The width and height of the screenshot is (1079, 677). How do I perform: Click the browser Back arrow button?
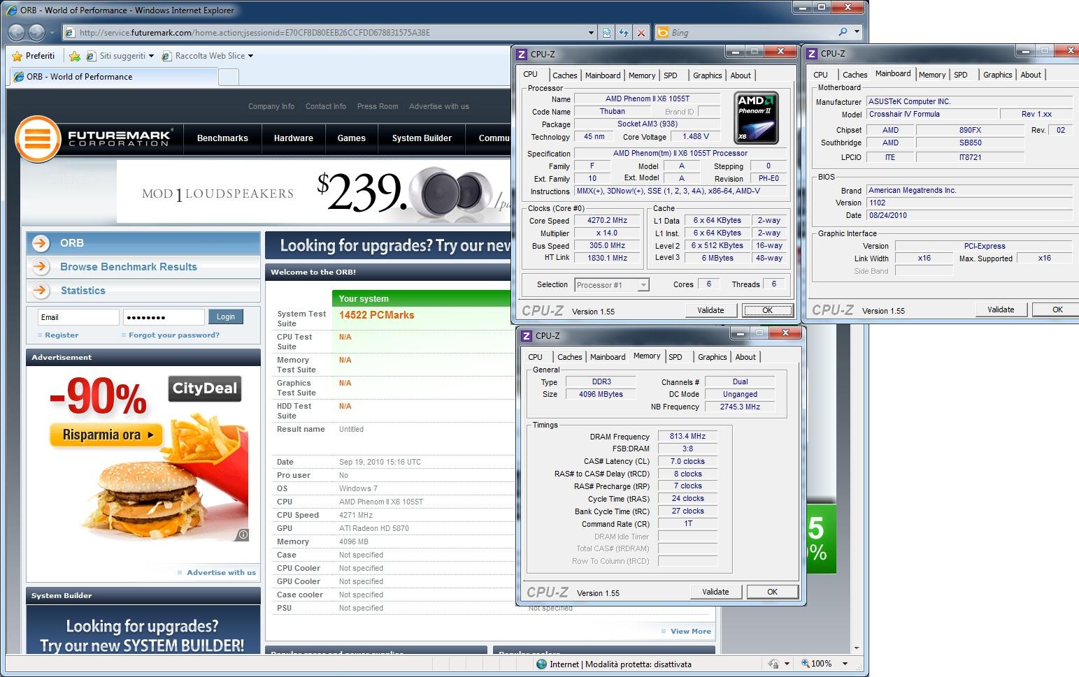tap(17, 32)
